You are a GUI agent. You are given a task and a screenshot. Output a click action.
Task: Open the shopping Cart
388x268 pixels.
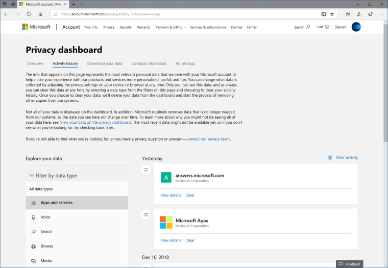pyautogui.click(x=323, y=27)
